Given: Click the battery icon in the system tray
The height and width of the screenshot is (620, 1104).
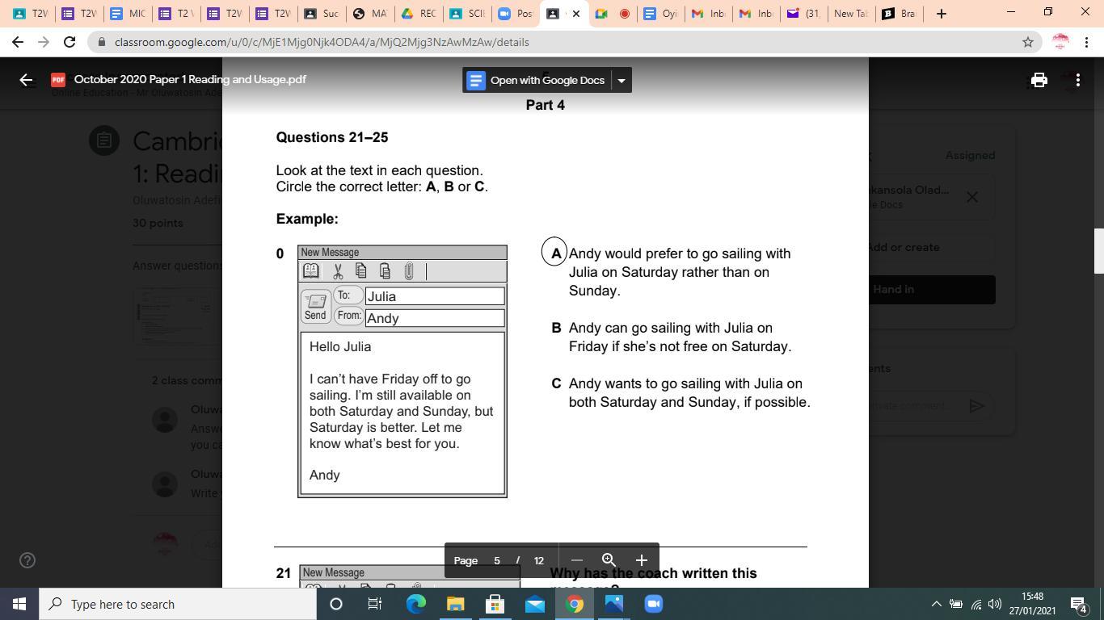Looking at the screenshot, I should tap(955, 604).
